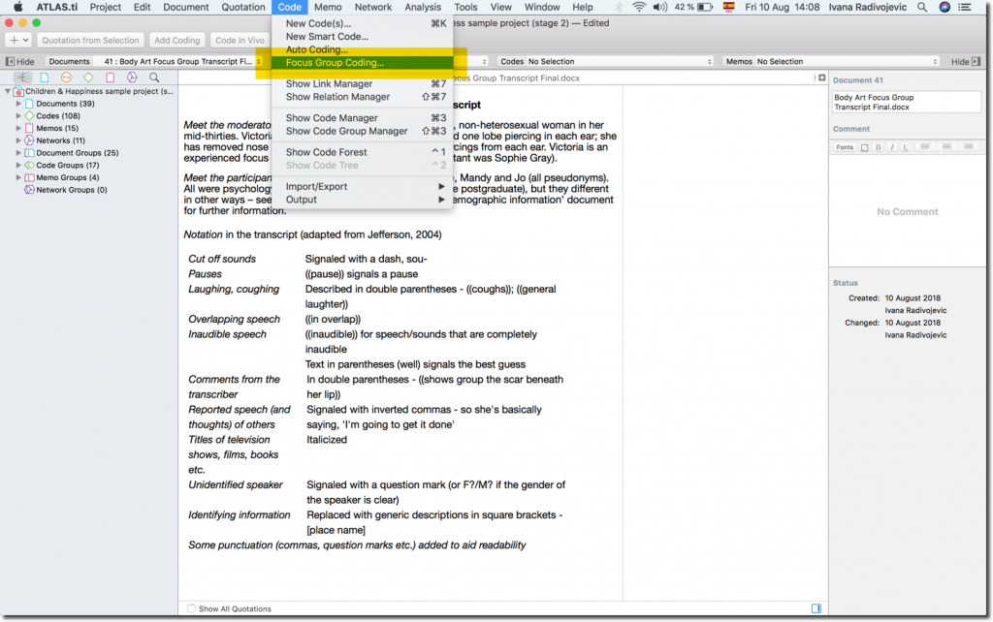Click the plus icon above the document margin
The height and width of the screenshot is (622, 993).
pos(821,78)
